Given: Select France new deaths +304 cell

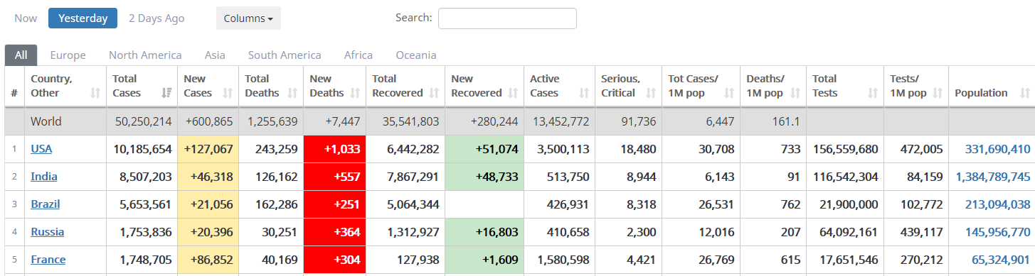Looking at the screenshot, I should click(x=334, y=260).
